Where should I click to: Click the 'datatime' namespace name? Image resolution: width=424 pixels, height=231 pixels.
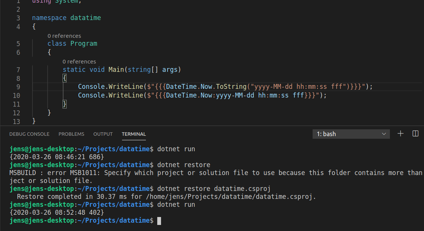click(86, 18)
